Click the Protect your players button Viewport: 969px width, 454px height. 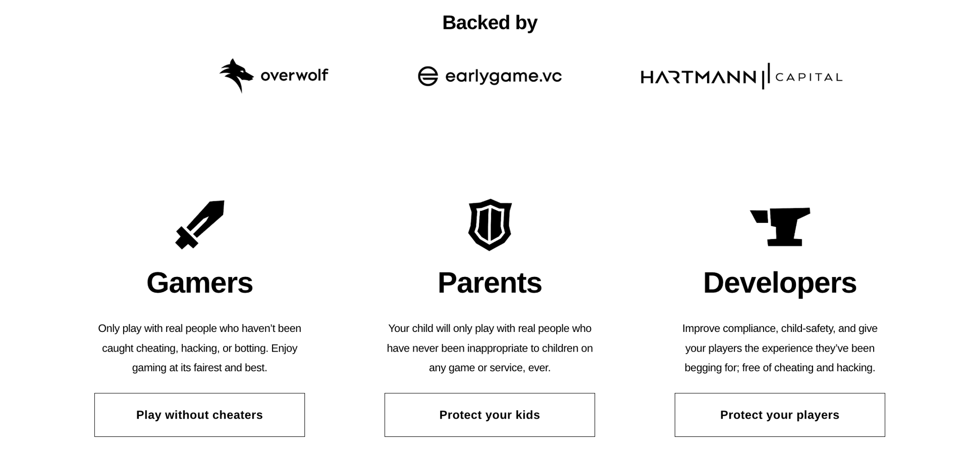(779, 415)
